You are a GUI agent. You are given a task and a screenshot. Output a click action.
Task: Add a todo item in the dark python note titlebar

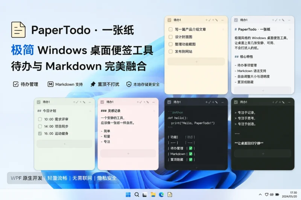tap(208, 102)
